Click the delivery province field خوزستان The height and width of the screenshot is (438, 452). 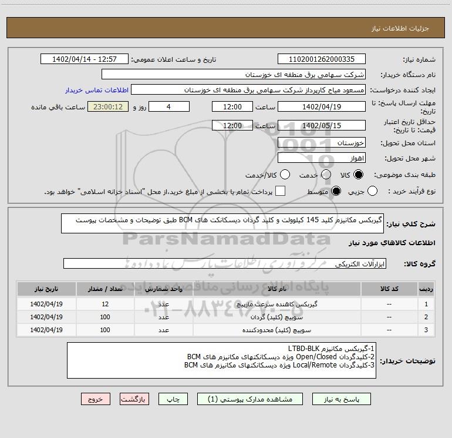pos(322,143)
